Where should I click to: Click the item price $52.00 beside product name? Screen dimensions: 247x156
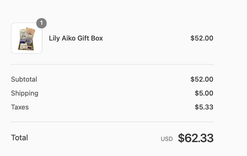[202, 38]
